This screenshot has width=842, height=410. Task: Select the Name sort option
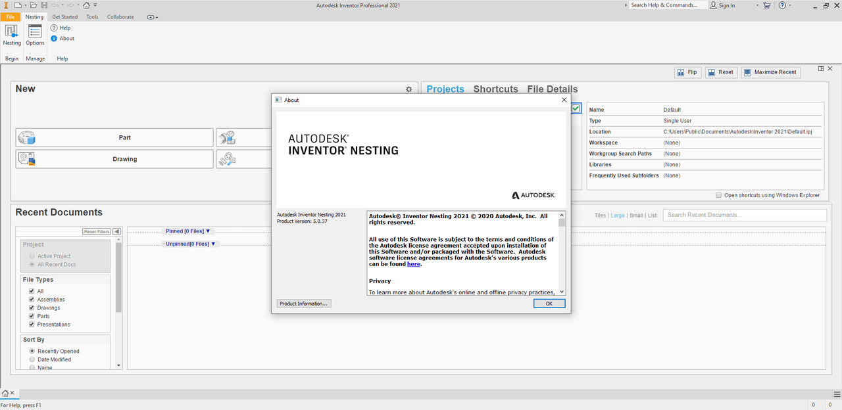[32, 368]
